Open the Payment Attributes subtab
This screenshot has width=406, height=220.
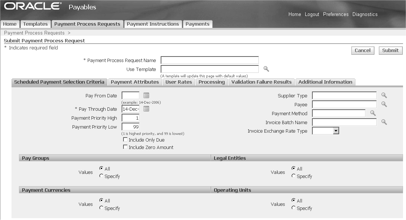click(x=135, y=82)
